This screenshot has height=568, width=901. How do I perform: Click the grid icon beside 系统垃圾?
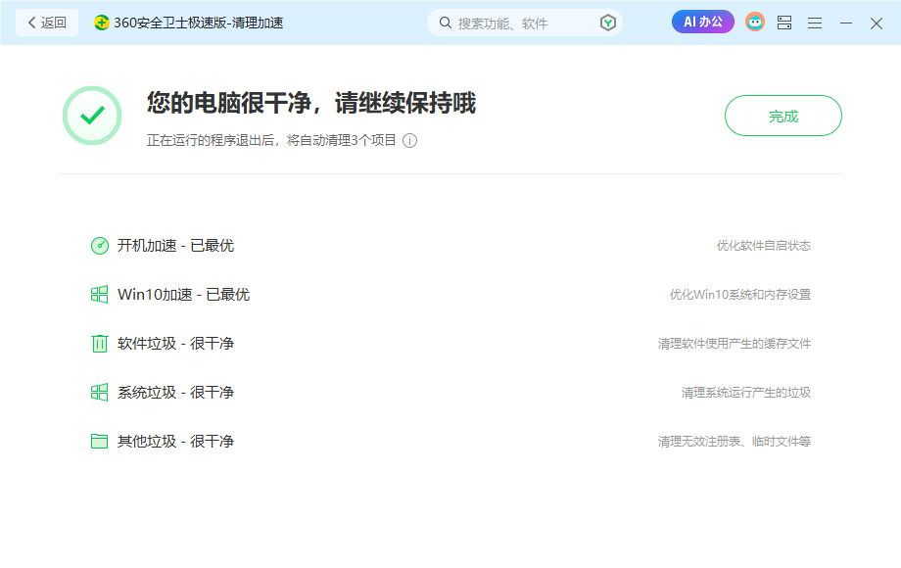tap(98, 392)
